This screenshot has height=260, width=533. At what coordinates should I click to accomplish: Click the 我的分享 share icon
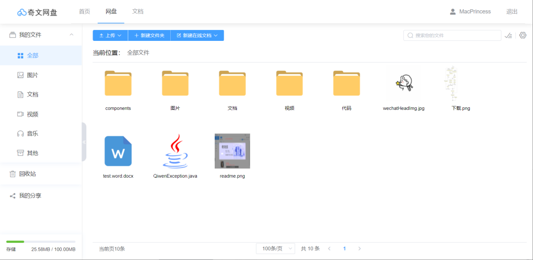(12, 195)
